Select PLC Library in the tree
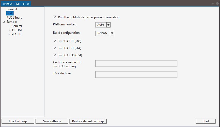 click(x=14, y=18)
